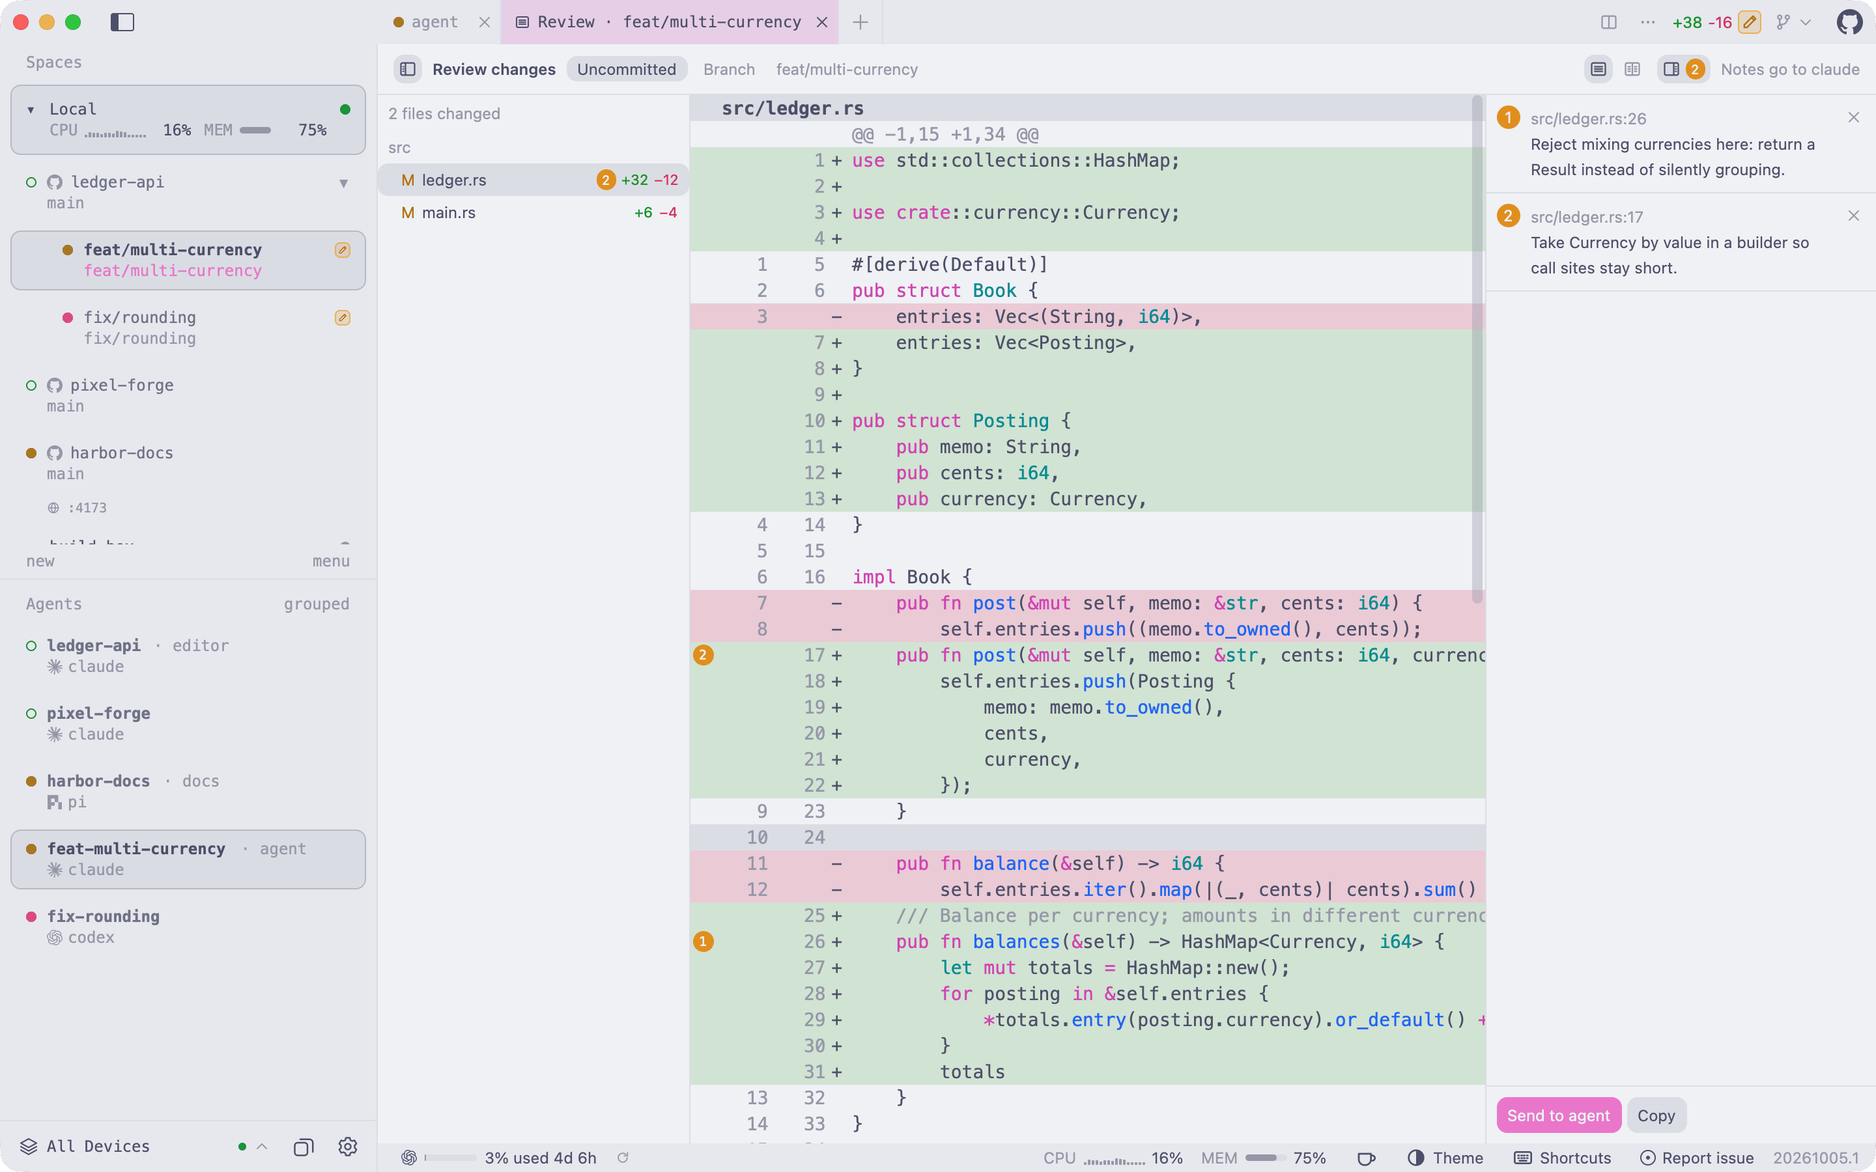Image resolution: width=1876 pixels, height=1172 pixels.
Task: Select the fix/rounding workspace
Action: 188,328
